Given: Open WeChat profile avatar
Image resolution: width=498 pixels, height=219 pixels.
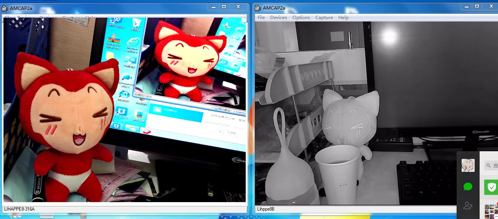Looking at the screenshot, I should click(468, 165).
